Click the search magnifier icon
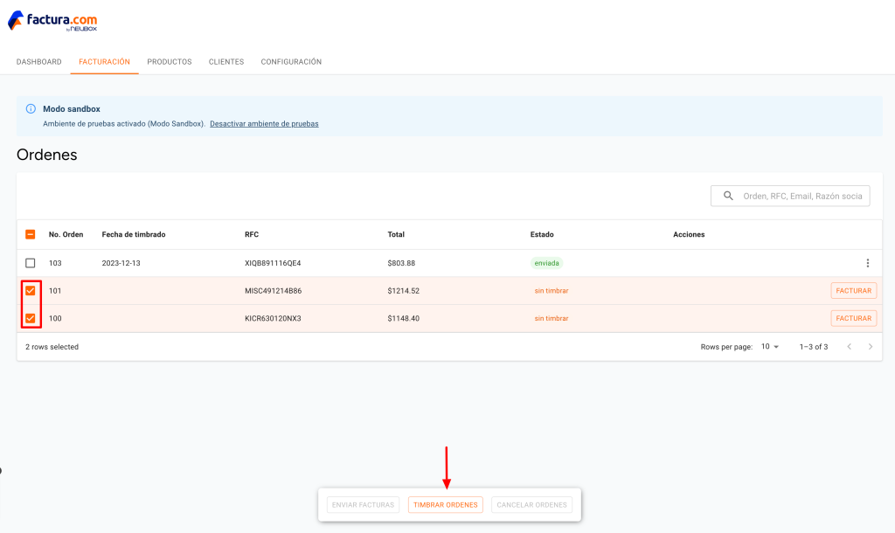Viewport: 895px width, 533px height. point(728,196)
